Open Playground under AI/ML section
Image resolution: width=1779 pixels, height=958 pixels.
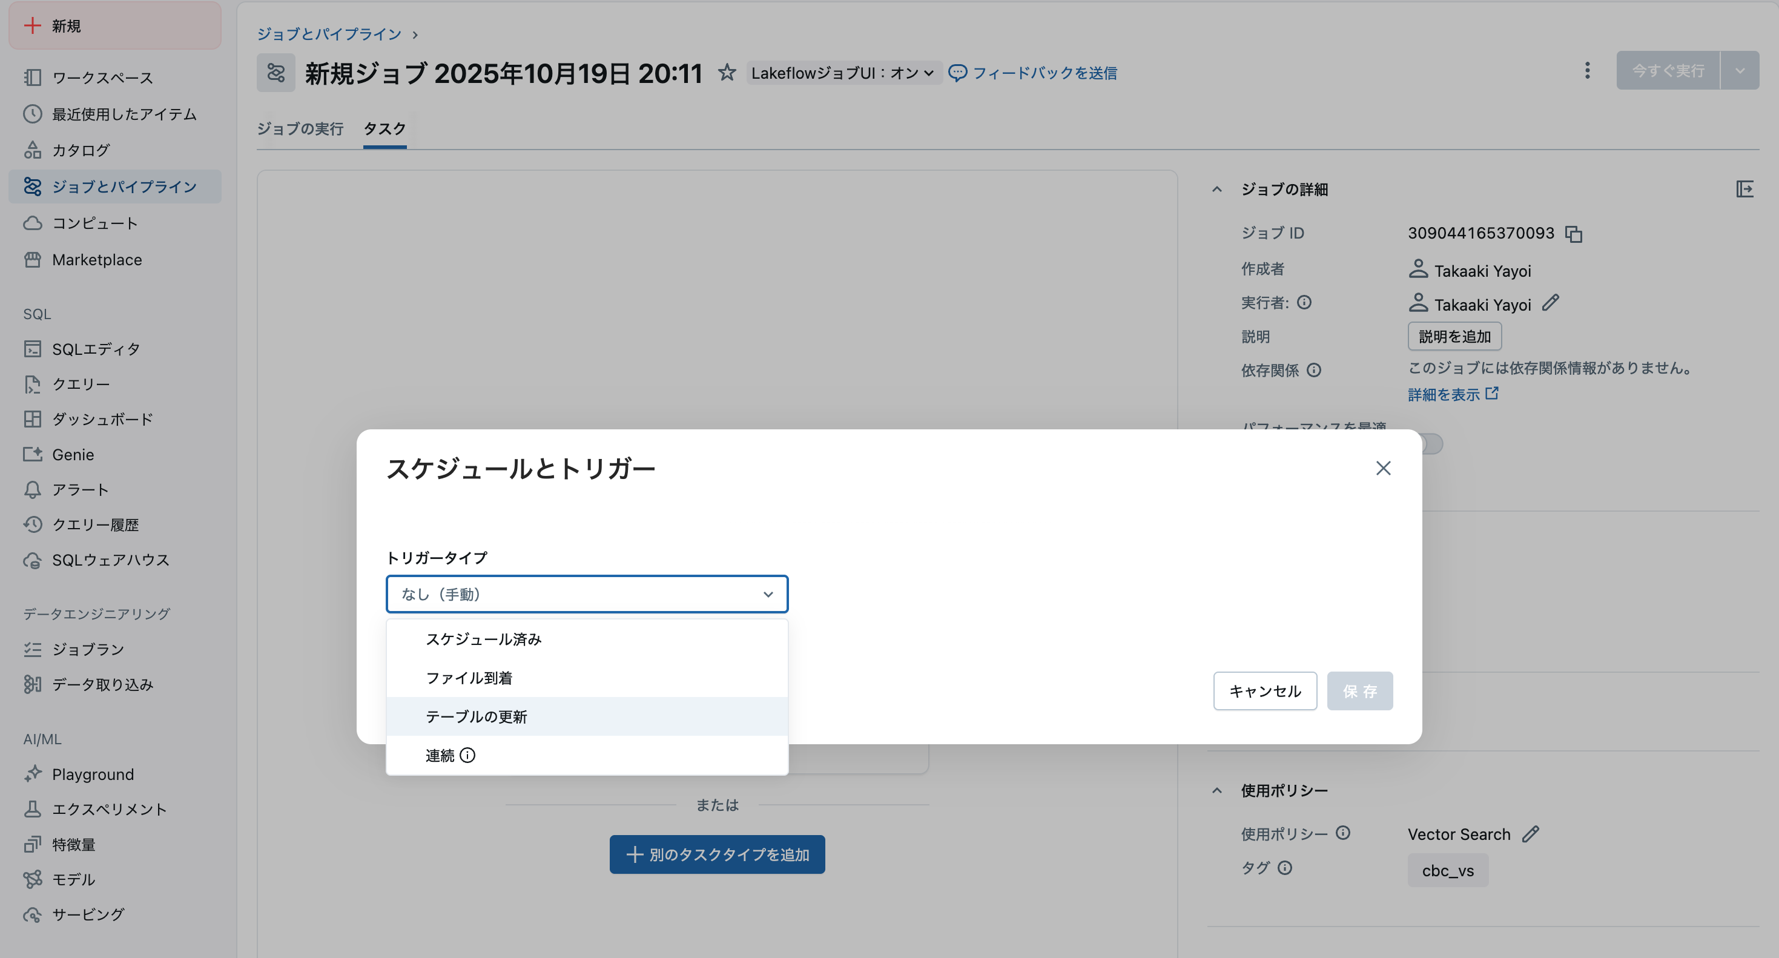point(92,773)
